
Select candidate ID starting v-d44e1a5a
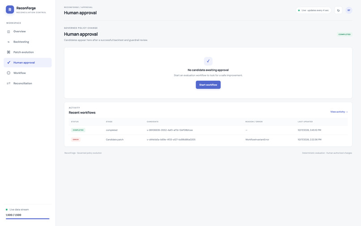[x=171, y=139]
